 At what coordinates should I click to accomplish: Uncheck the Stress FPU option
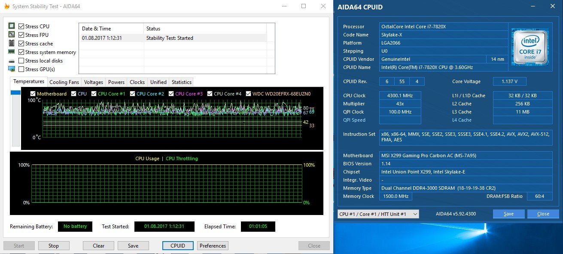21,35
